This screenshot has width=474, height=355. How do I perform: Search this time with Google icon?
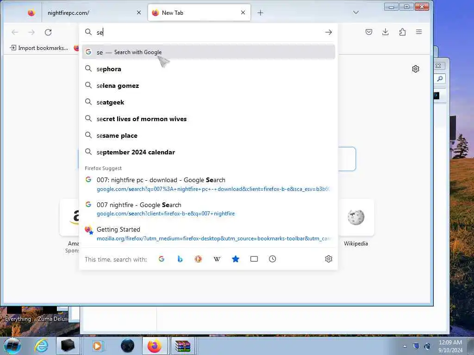162,259
